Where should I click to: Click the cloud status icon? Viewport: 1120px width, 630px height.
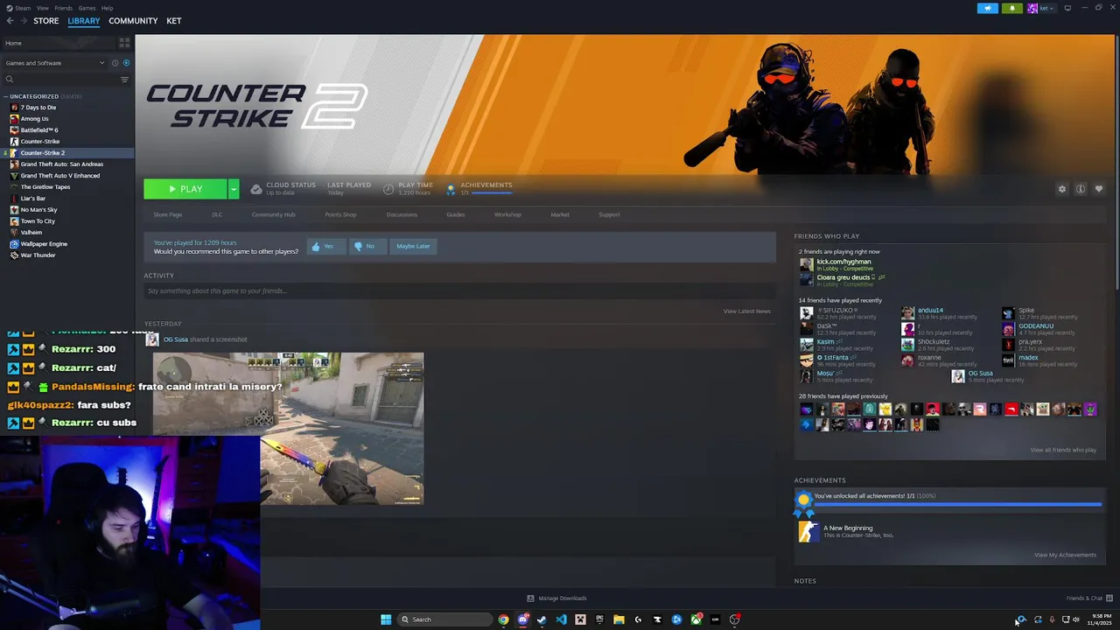point(255,189)
